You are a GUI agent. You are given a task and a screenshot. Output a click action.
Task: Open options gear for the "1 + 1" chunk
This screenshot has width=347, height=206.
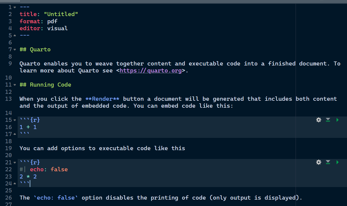(x=319, y=120)
